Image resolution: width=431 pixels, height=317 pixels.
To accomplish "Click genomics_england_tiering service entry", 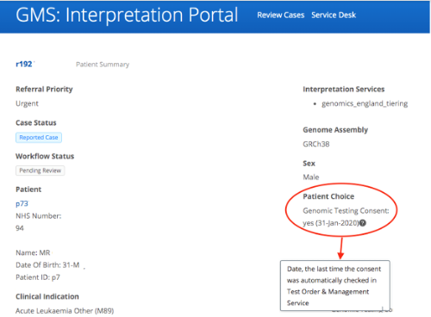I will coord(365,103).
